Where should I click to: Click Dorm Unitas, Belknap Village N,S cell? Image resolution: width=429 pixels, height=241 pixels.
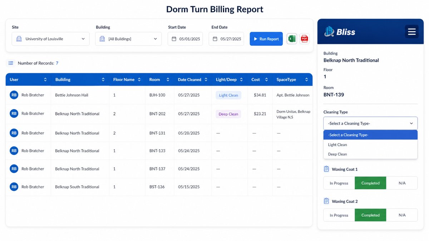(x=294, y=114)
